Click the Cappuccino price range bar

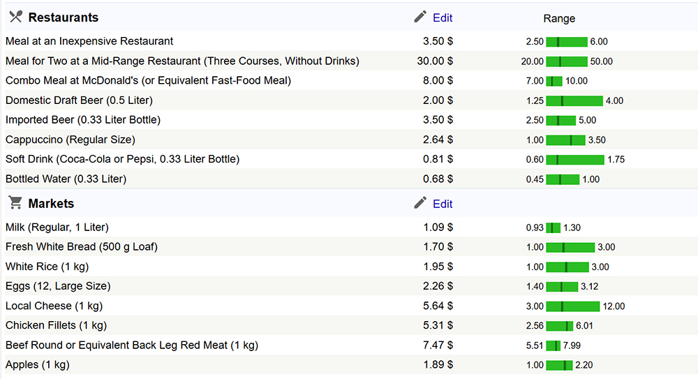tap(565, 140)
